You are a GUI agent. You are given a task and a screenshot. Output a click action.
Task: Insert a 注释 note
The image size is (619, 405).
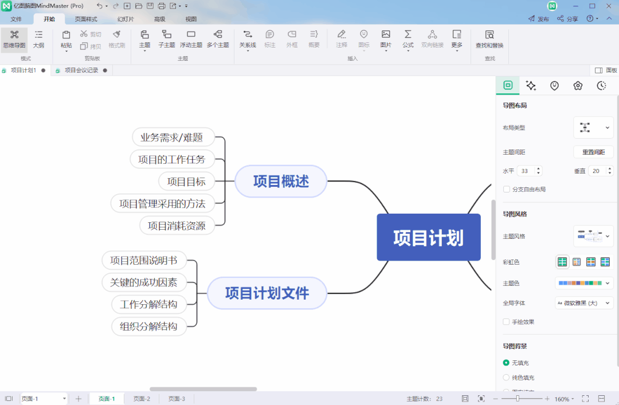coord(342,39)
